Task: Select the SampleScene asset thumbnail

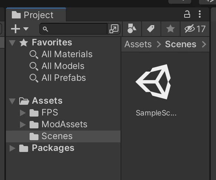Action: pos(154,82)
